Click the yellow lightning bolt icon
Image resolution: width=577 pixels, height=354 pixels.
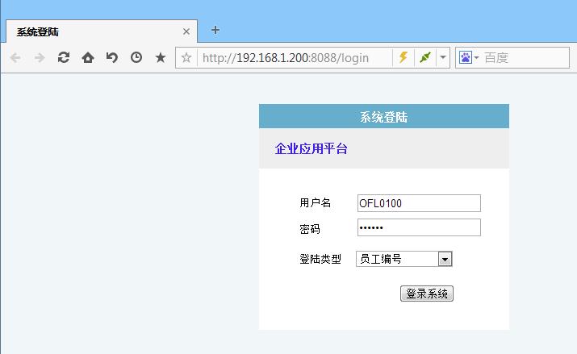pyautogui.click(x=403, y=58)
